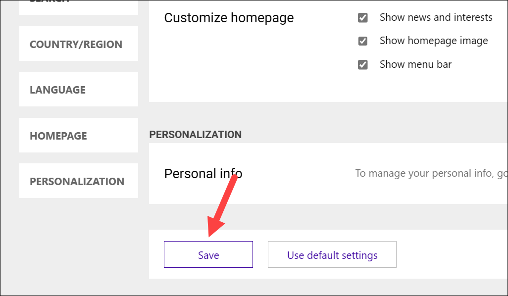Click the 'Show news and interests' label text
The height and width of the screenshot is (296, 508).
[x=436, y=17]
